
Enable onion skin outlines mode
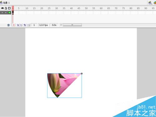click(21, 25)
